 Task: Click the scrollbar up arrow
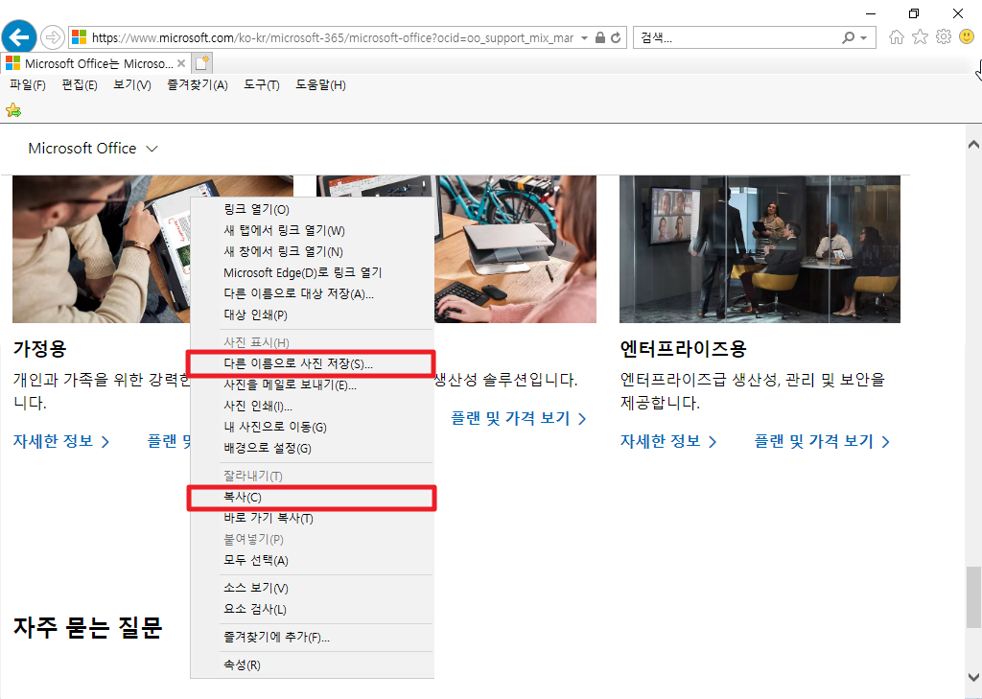click(x=973, y=145)
